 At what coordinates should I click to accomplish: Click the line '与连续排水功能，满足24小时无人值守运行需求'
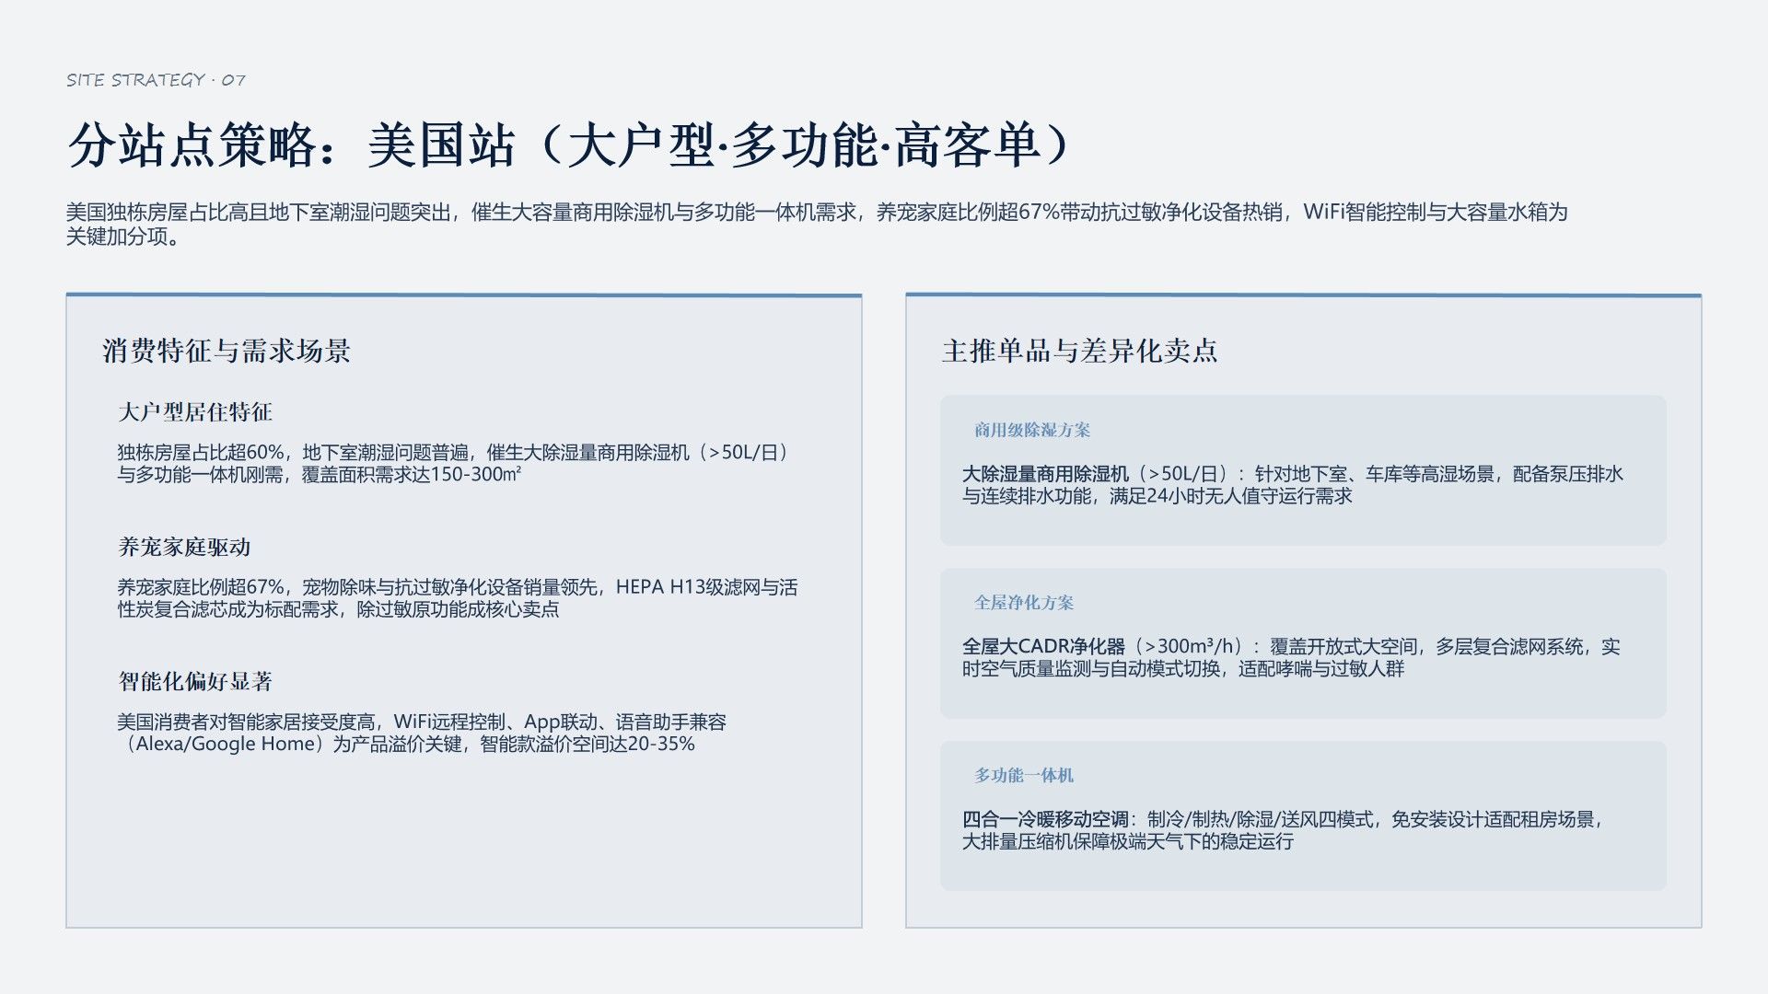pos(1157,496)
